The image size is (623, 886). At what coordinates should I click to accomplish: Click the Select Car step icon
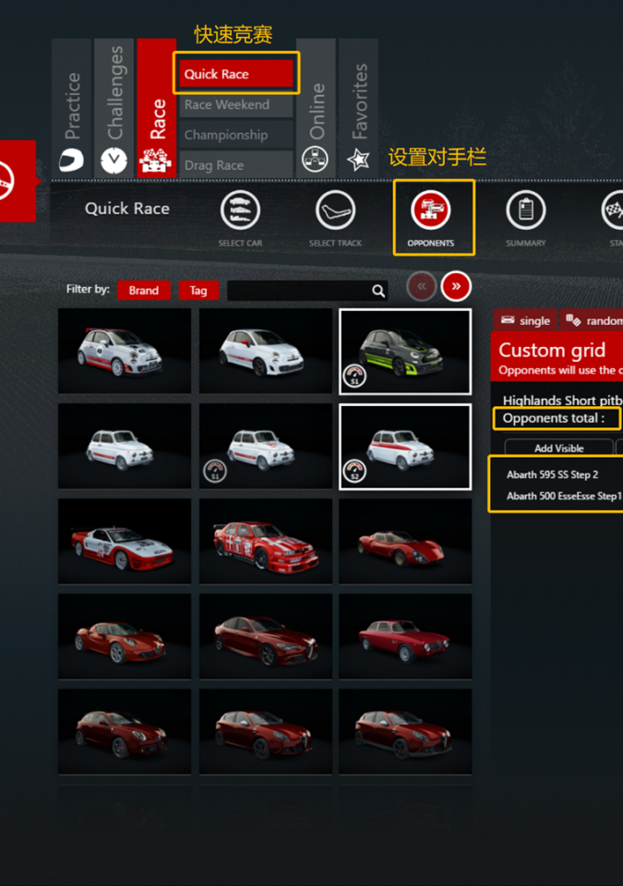pos(240,210)
